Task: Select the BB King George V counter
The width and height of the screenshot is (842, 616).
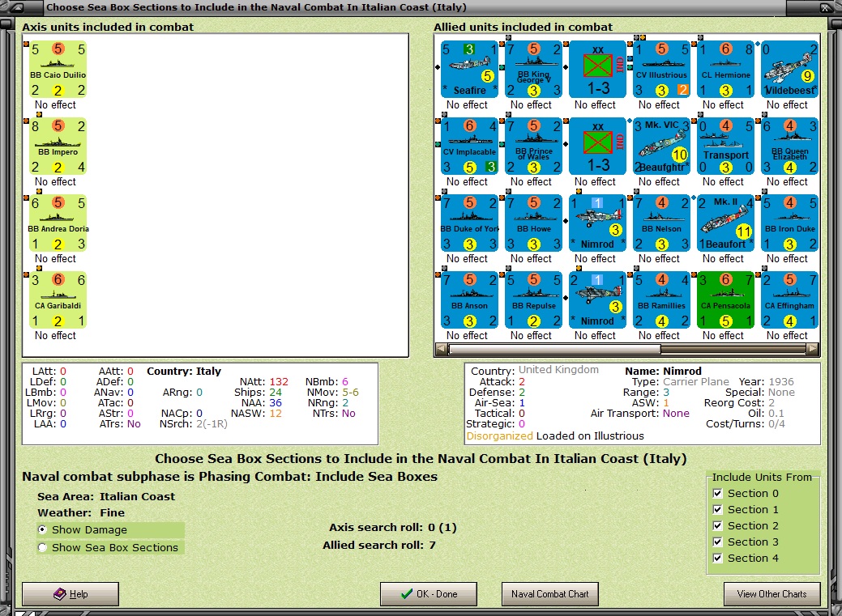Action: 533,70
